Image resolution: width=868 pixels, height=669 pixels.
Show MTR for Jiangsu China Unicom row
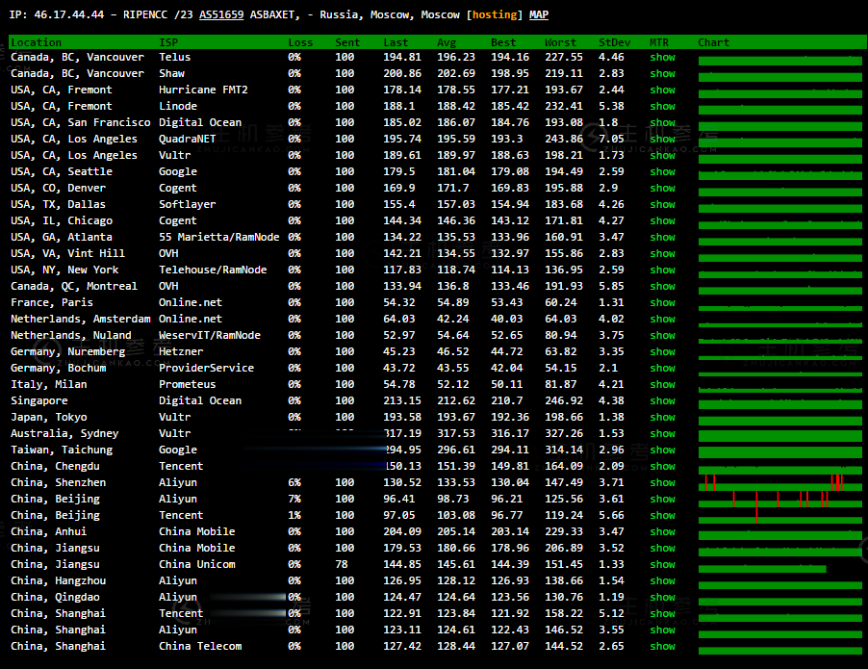click(663, 564)
